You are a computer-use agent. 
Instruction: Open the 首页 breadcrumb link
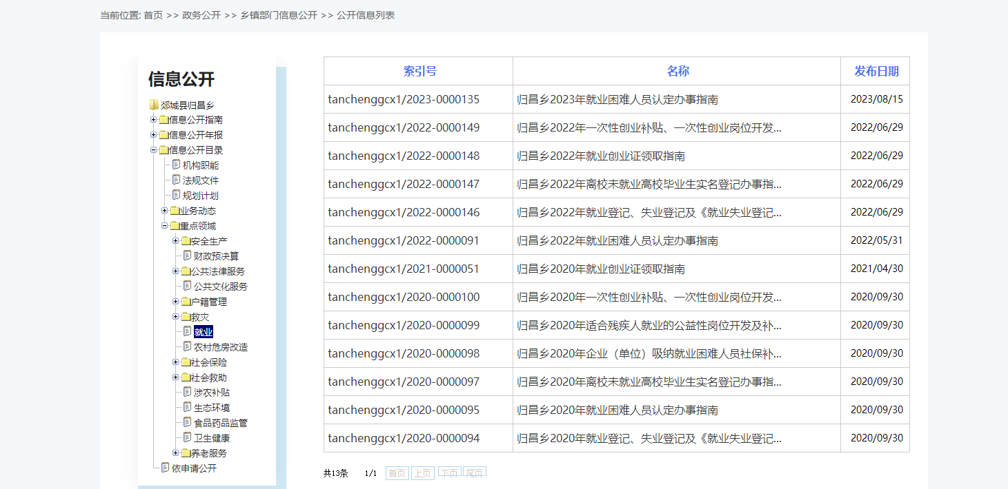[x=153, y=15]
